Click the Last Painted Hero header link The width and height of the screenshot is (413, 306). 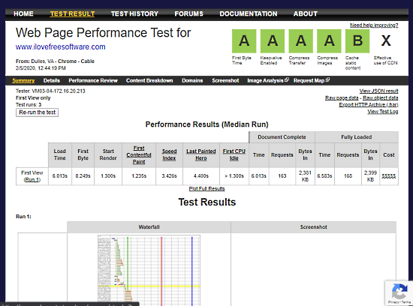pyautogui.click(x=201, y=154)
